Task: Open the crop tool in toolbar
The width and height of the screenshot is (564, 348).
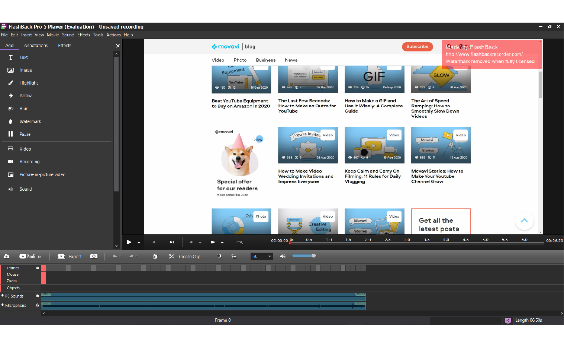Action: 219,256
